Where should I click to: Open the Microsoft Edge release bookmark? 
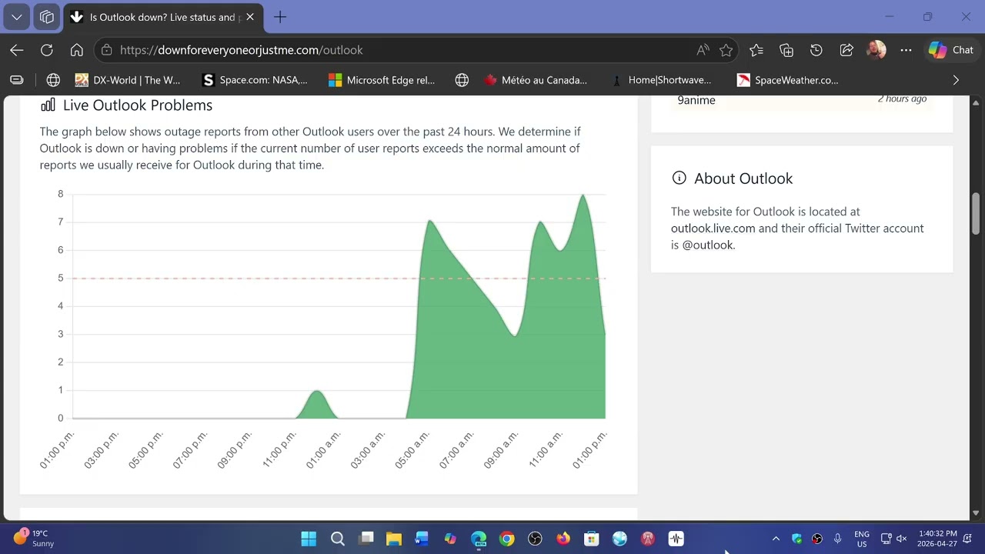point(382,80)
